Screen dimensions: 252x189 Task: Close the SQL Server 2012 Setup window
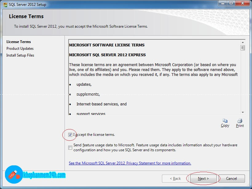[242, 3]
